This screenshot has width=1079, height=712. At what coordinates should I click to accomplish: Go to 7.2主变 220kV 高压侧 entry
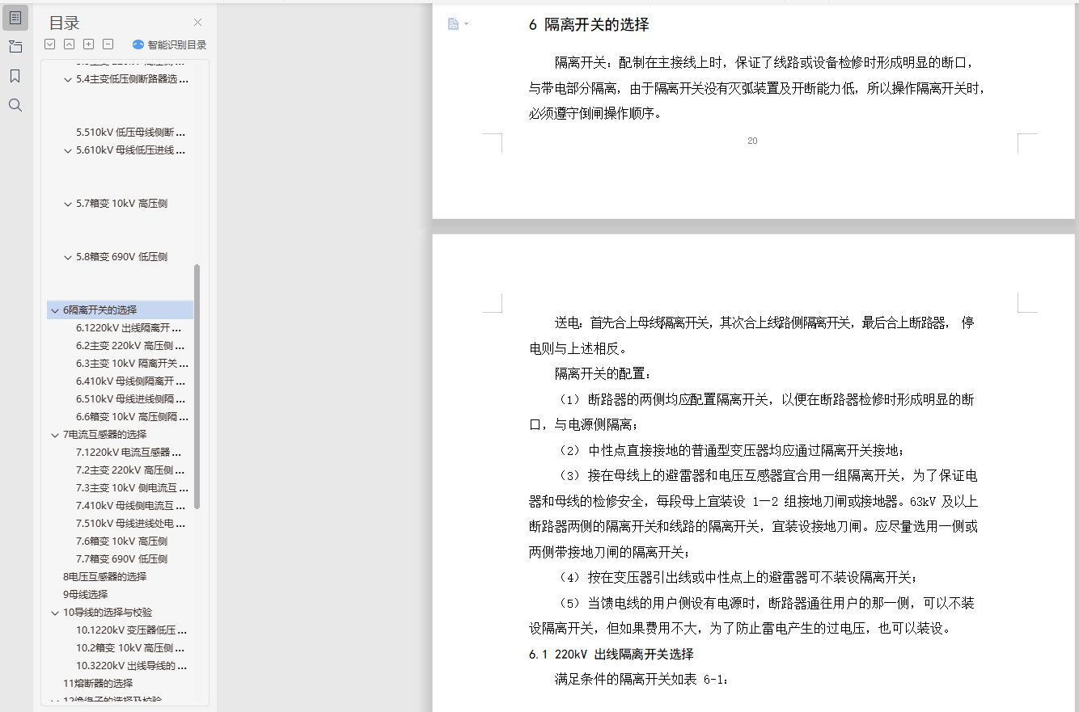pos(131,470)
